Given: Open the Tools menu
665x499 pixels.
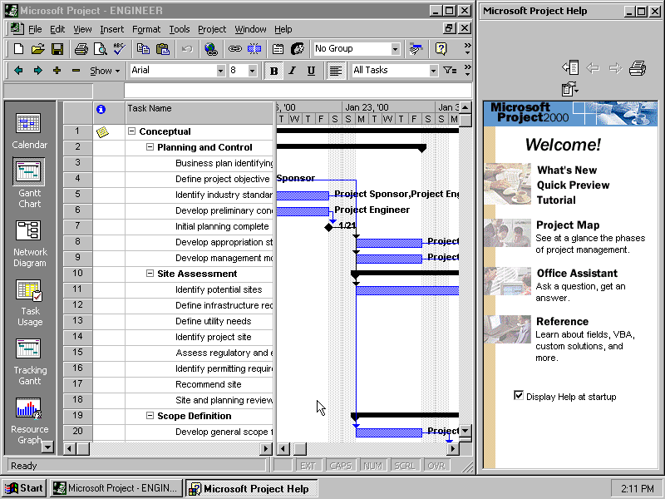Looking at the screenshot, I should [x=180, y=29].
